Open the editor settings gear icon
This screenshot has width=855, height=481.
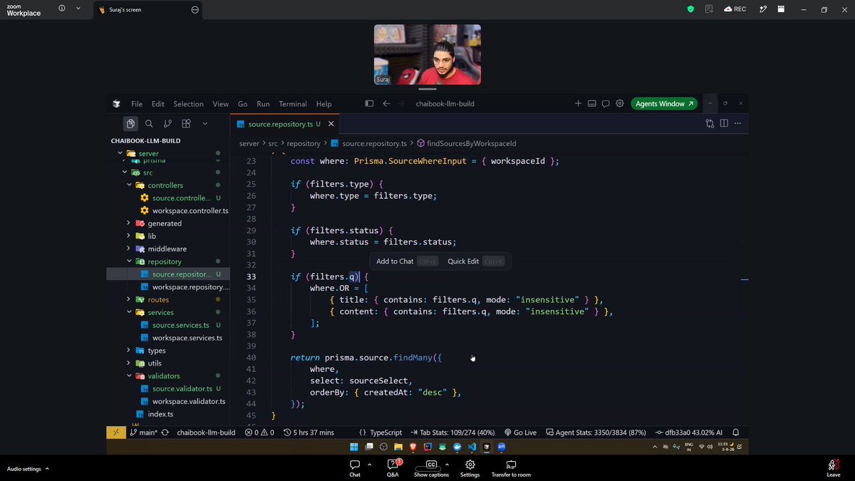[620, 103]
